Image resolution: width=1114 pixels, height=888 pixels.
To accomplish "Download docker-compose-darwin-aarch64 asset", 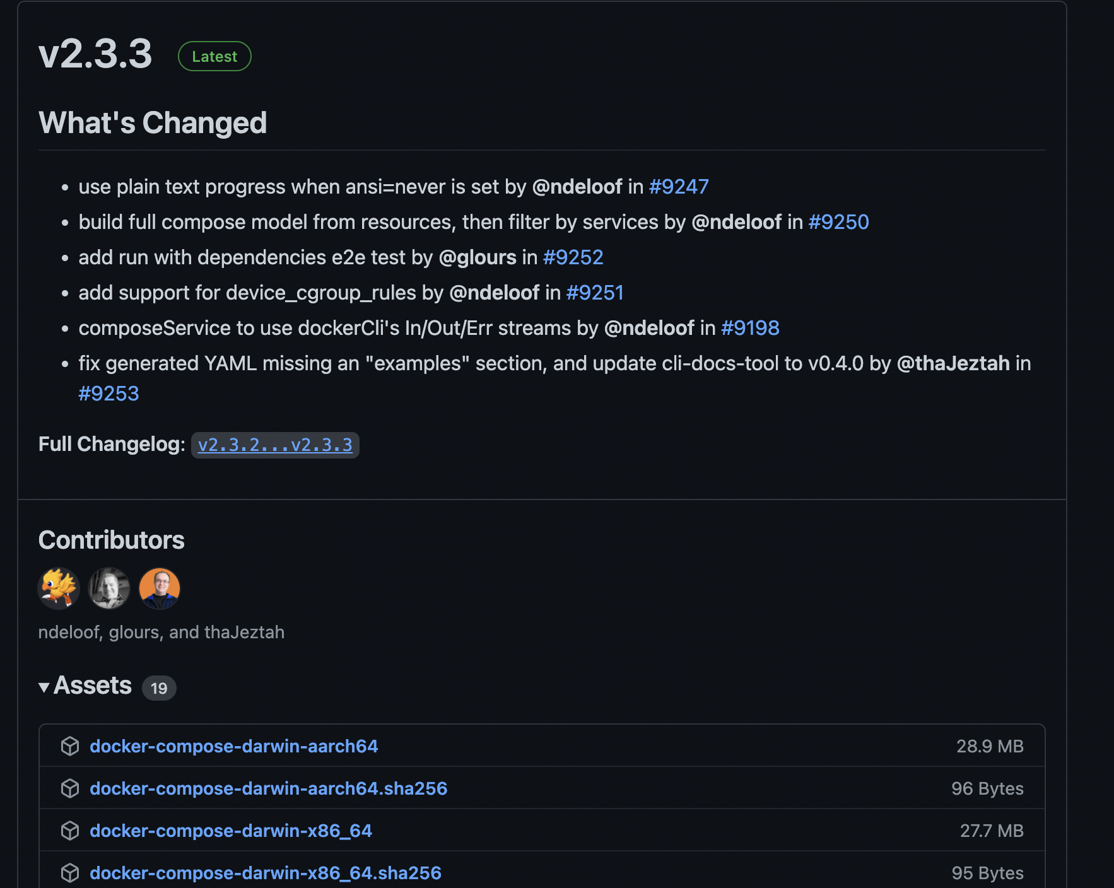I will (233, 746).
